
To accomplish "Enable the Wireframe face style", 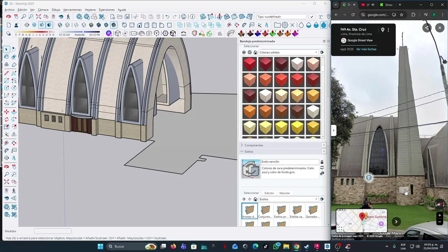I will (76, 25).
